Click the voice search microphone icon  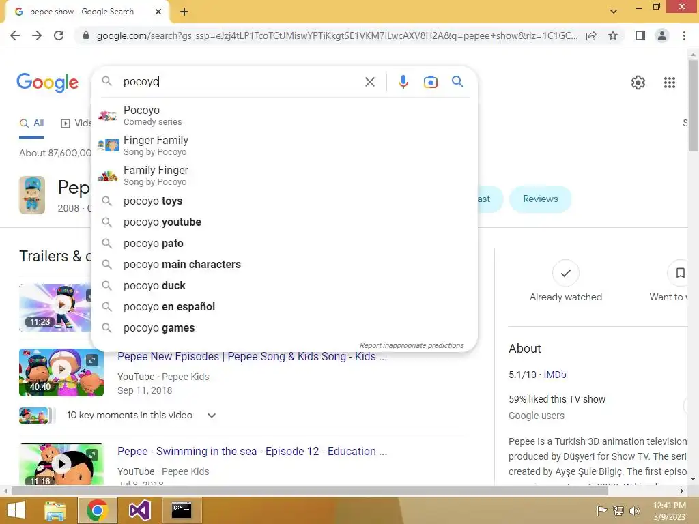(x=403, y=82)
